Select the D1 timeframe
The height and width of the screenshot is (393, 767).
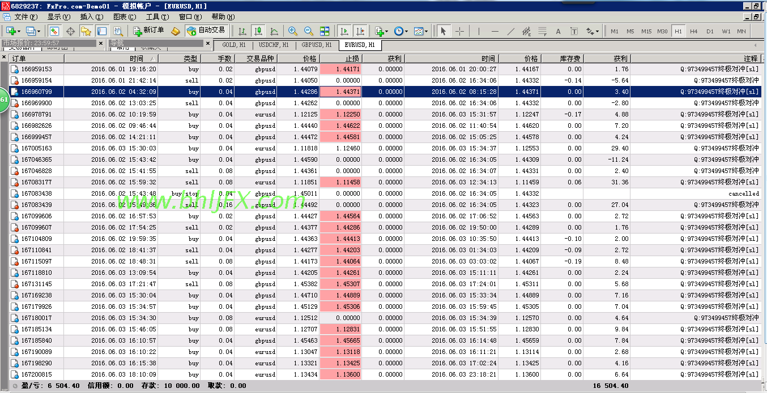[x=710, y=31]
